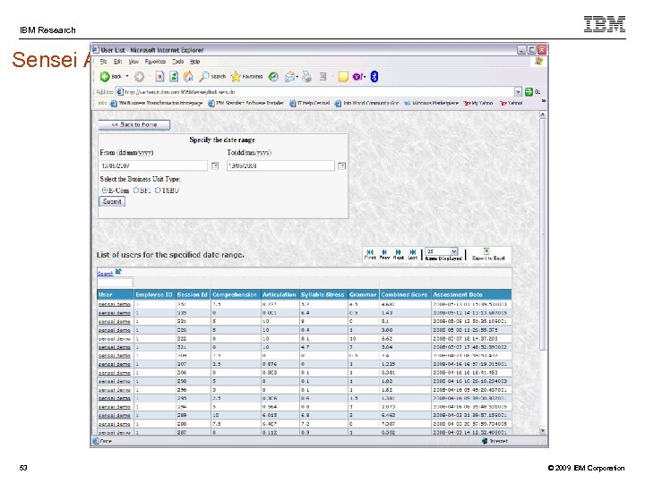This screenshot has height=483, width=645.
Task: Click the Comprehension column header
Action: (236, 294)
